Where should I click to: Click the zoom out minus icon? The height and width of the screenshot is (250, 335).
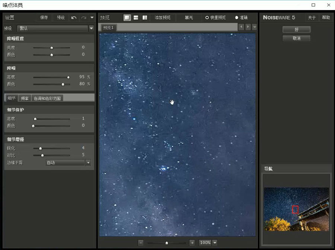point(141,243)
